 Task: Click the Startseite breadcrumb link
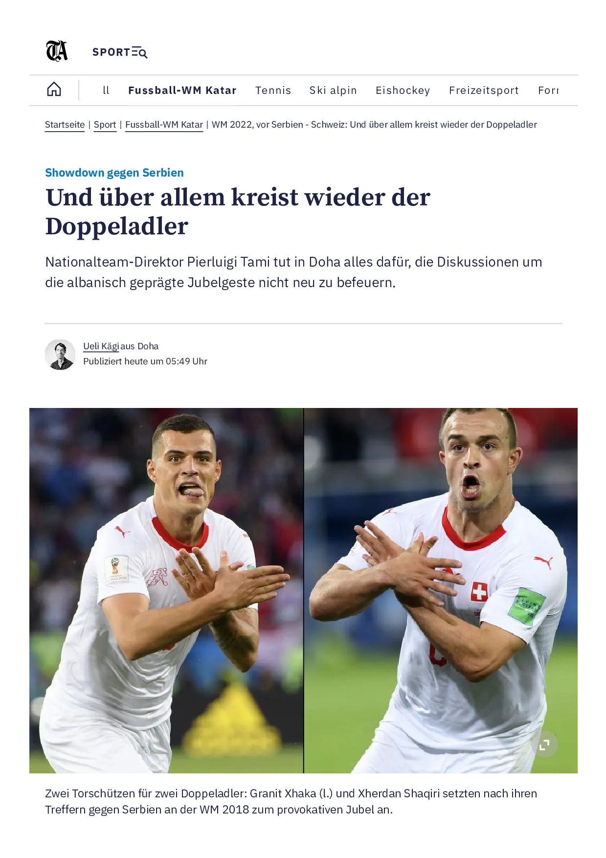tap(65, 125)
